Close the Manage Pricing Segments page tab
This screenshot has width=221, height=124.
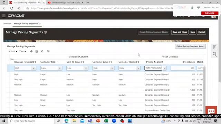pos(40,24)
